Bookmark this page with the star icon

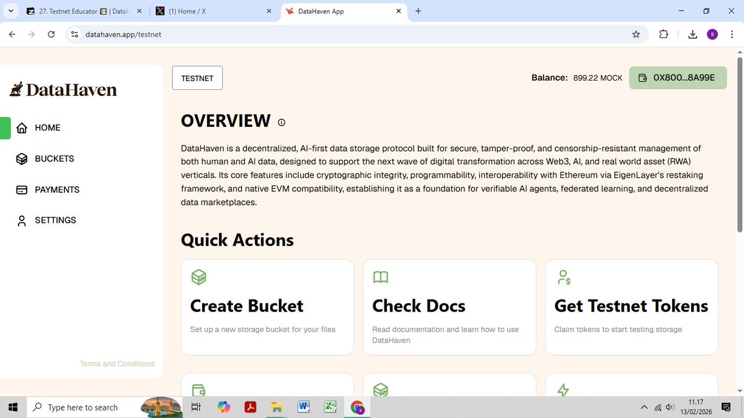tap(636, 35)
